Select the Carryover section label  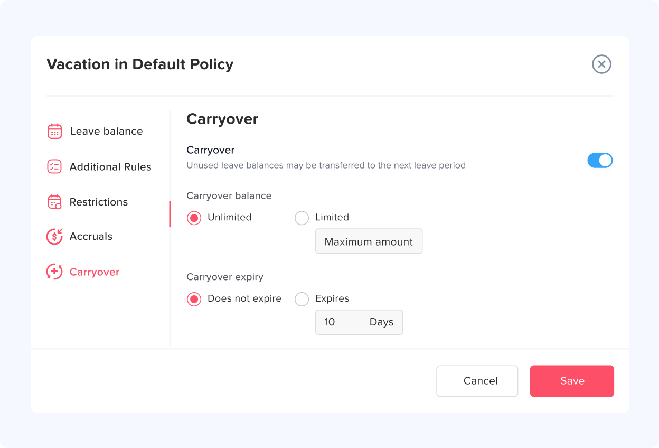pos(95,272)
